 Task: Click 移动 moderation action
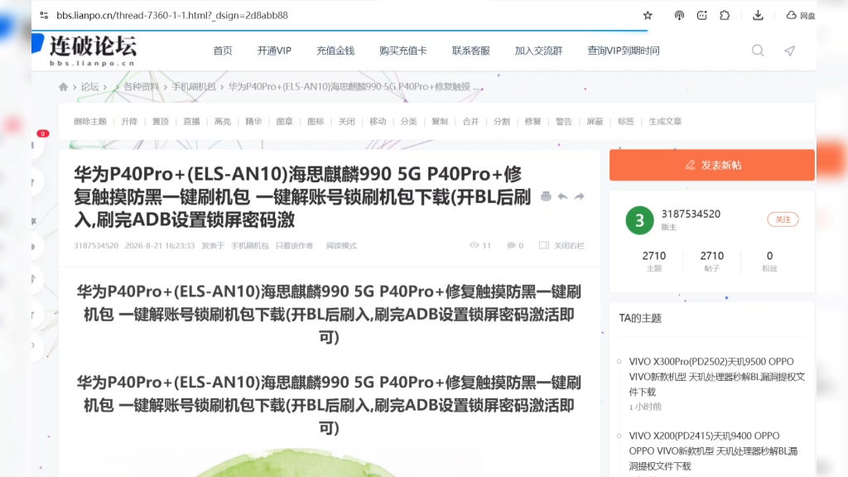[378, 122]
